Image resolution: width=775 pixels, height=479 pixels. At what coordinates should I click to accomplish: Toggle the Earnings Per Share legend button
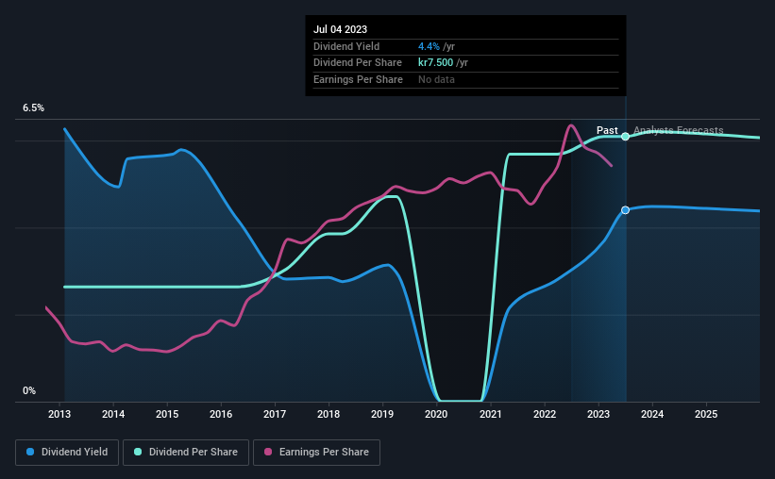tap(316, 453)
